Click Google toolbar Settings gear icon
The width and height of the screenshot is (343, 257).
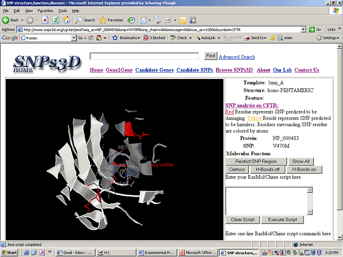[319, 38]
